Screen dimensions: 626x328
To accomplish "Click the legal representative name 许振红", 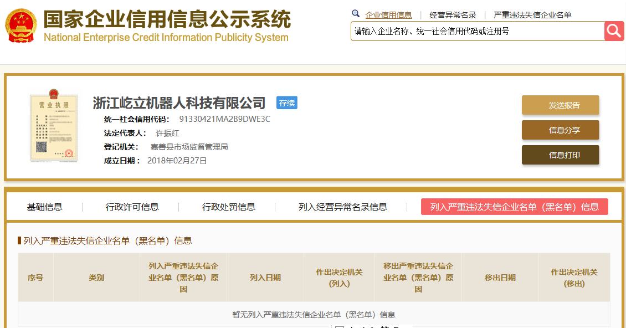I will click(167, 134).
